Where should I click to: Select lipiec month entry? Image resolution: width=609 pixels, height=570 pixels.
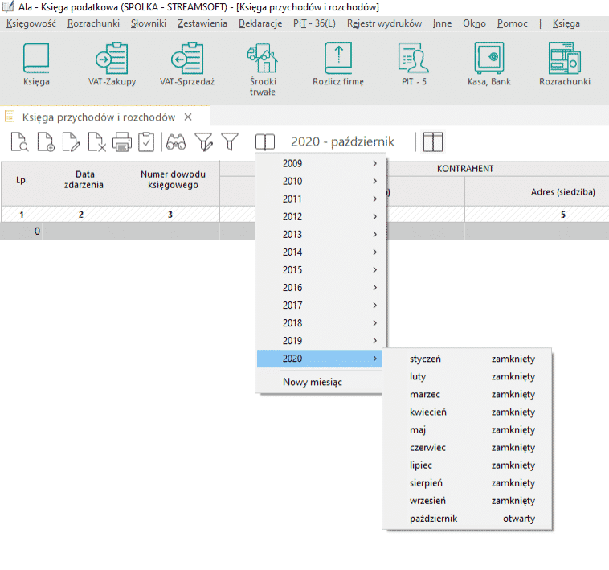click(468, 465)
